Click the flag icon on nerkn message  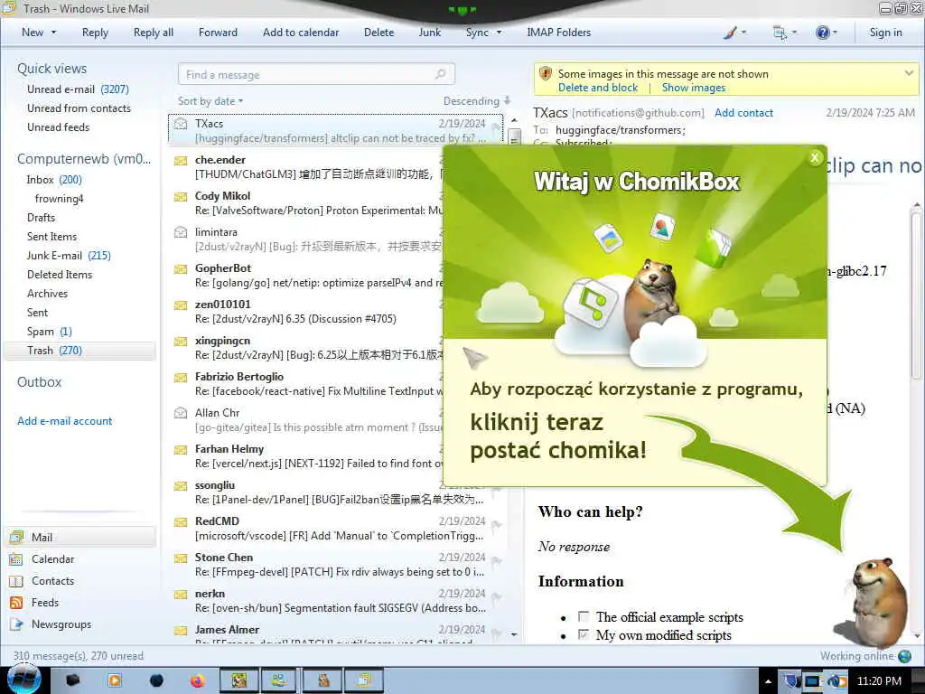coord(496,597)
